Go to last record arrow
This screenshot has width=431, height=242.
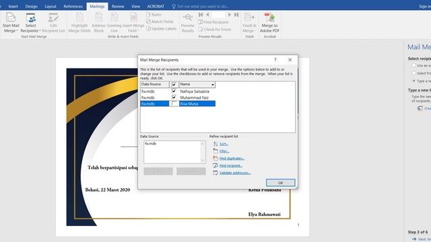tap(236, 15)
